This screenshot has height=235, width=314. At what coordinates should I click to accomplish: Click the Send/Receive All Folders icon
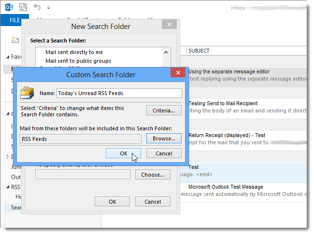tap(23, 7)
